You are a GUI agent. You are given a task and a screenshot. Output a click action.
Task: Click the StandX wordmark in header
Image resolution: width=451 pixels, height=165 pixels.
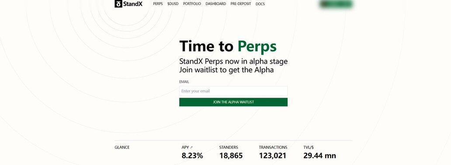tap(132, 4)
